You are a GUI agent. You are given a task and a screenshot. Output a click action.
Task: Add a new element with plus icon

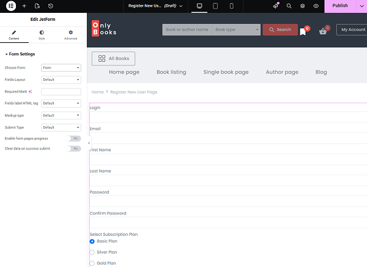point(24,6)
